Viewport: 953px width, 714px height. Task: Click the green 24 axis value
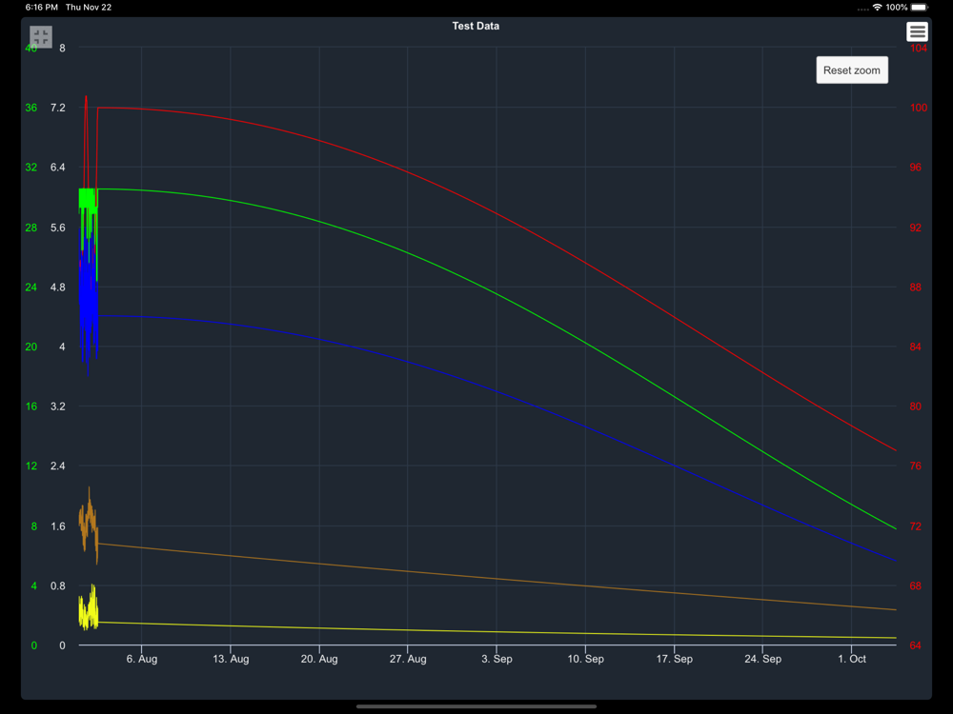tap(31, 288)
